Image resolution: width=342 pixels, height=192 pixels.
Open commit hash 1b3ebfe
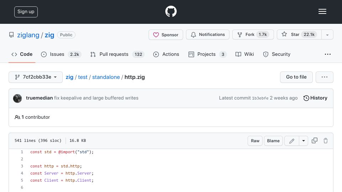260,98
